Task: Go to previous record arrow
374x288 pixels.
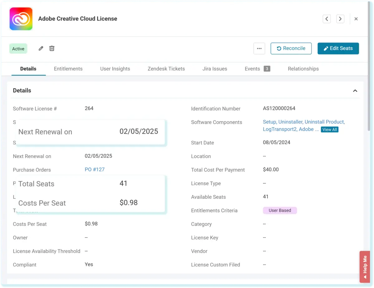Action: pos(326,19)
